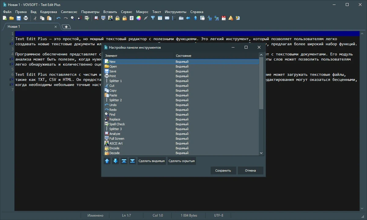Click the Spell Check icon in main toolbar
This screenshot has width=367, height=220.
[87, 18]
